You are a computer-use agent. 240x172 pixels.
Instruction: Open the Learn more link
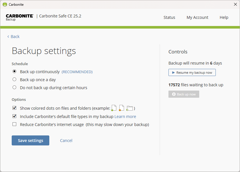(x=125, y=117)
